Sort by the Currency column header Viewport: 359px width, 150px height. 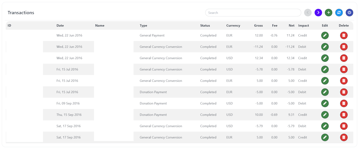[x=233, y=25]
